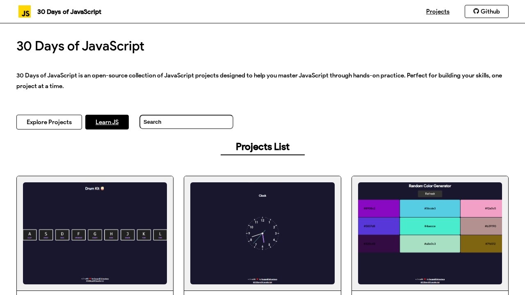Screen dimensions: 525x295
Task: Open the Projects navigation link
Action: tap(438, 11)
